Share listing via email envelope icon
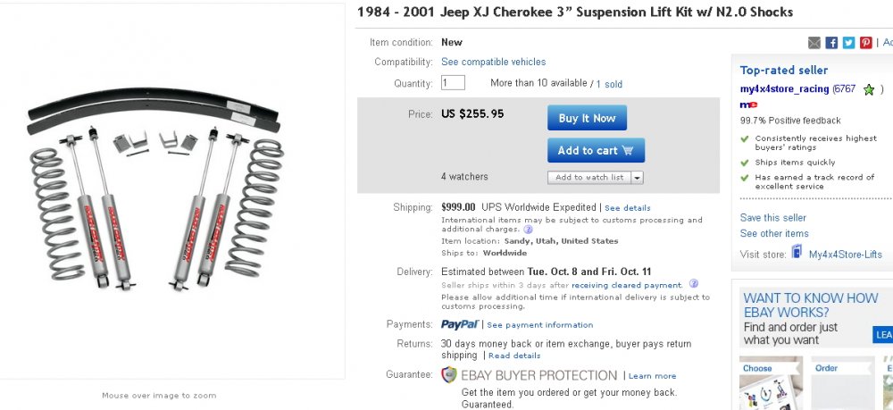This screenshot has height=410, width=893. pos(814,43)
